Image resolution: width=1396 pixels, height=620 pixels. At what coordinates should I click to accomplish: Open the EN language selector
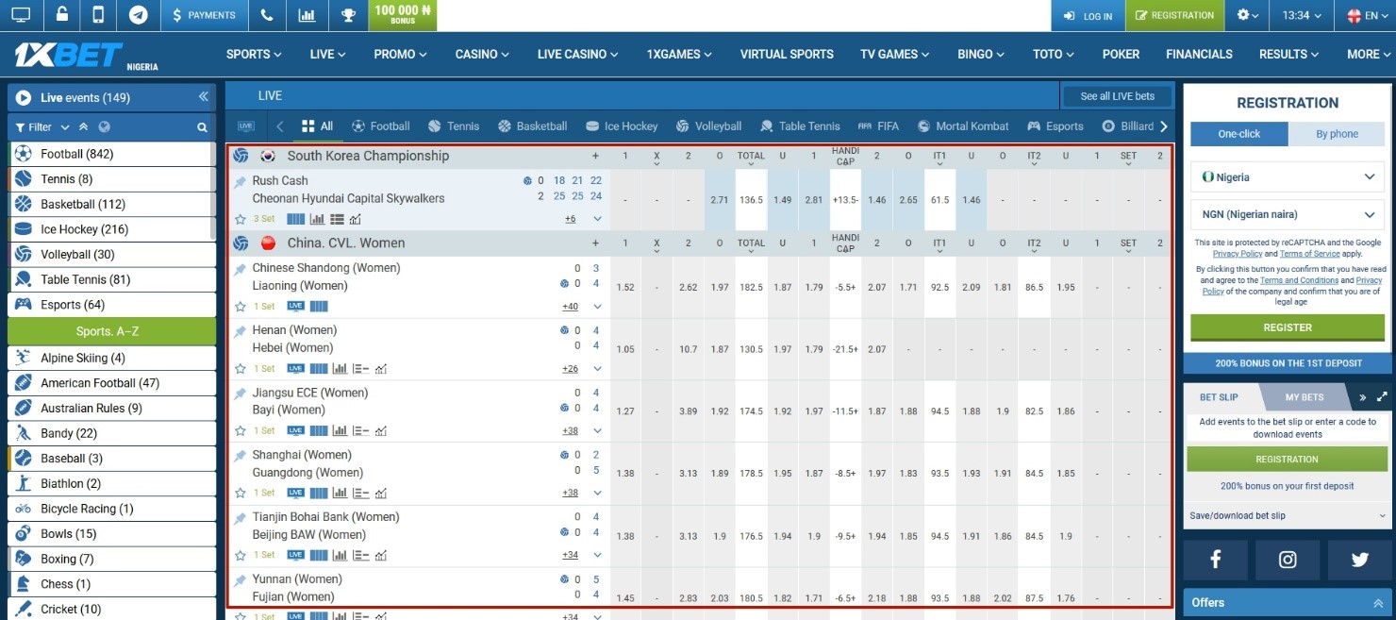(x=1365, y=15)
